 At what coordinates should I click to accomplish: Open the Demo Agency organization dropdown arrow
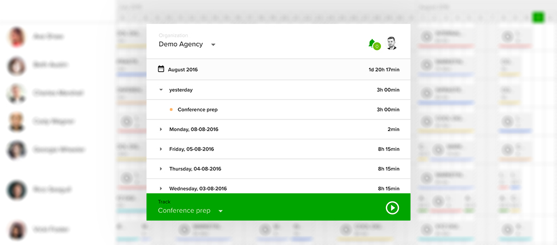click(213, 45)
